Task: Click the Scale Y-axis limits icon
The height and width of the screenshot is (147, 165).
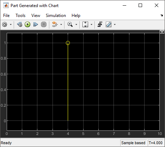Action: (85, 24)
